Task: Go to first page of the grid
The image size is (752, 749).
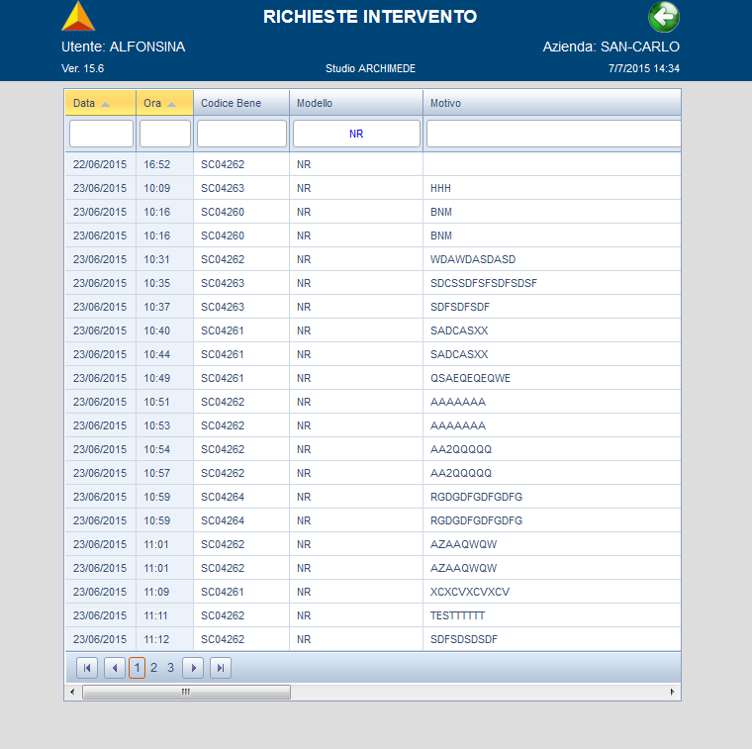Action: [x=87, y=668]
